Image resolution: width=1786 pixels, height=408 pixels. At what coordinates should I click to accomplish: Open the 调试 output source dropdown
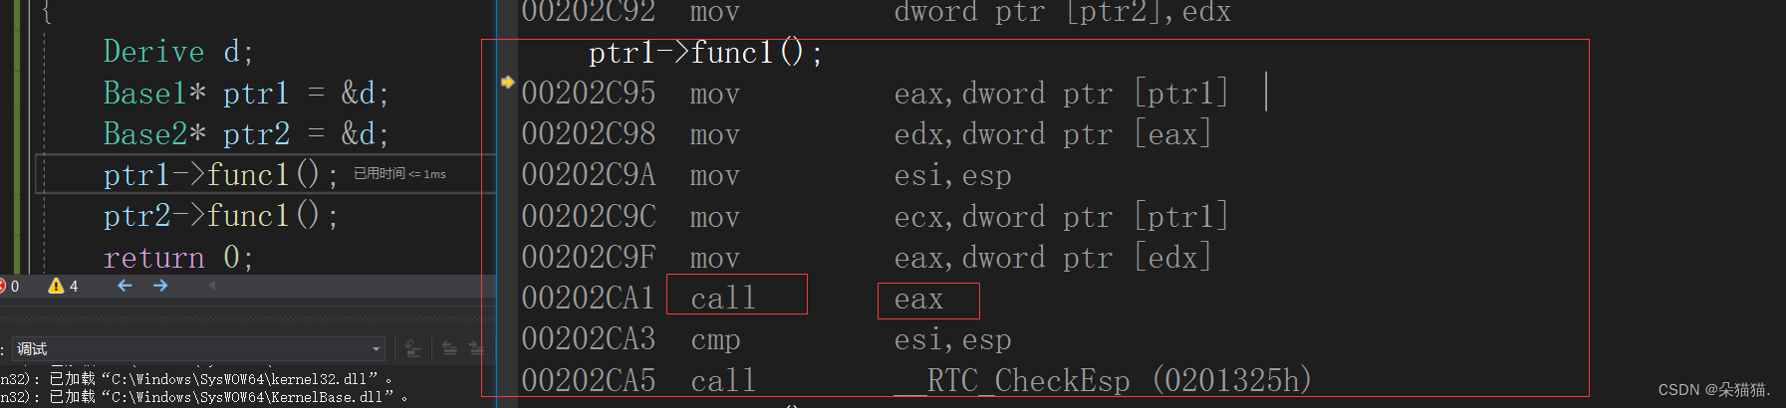[x=198, y=348]
